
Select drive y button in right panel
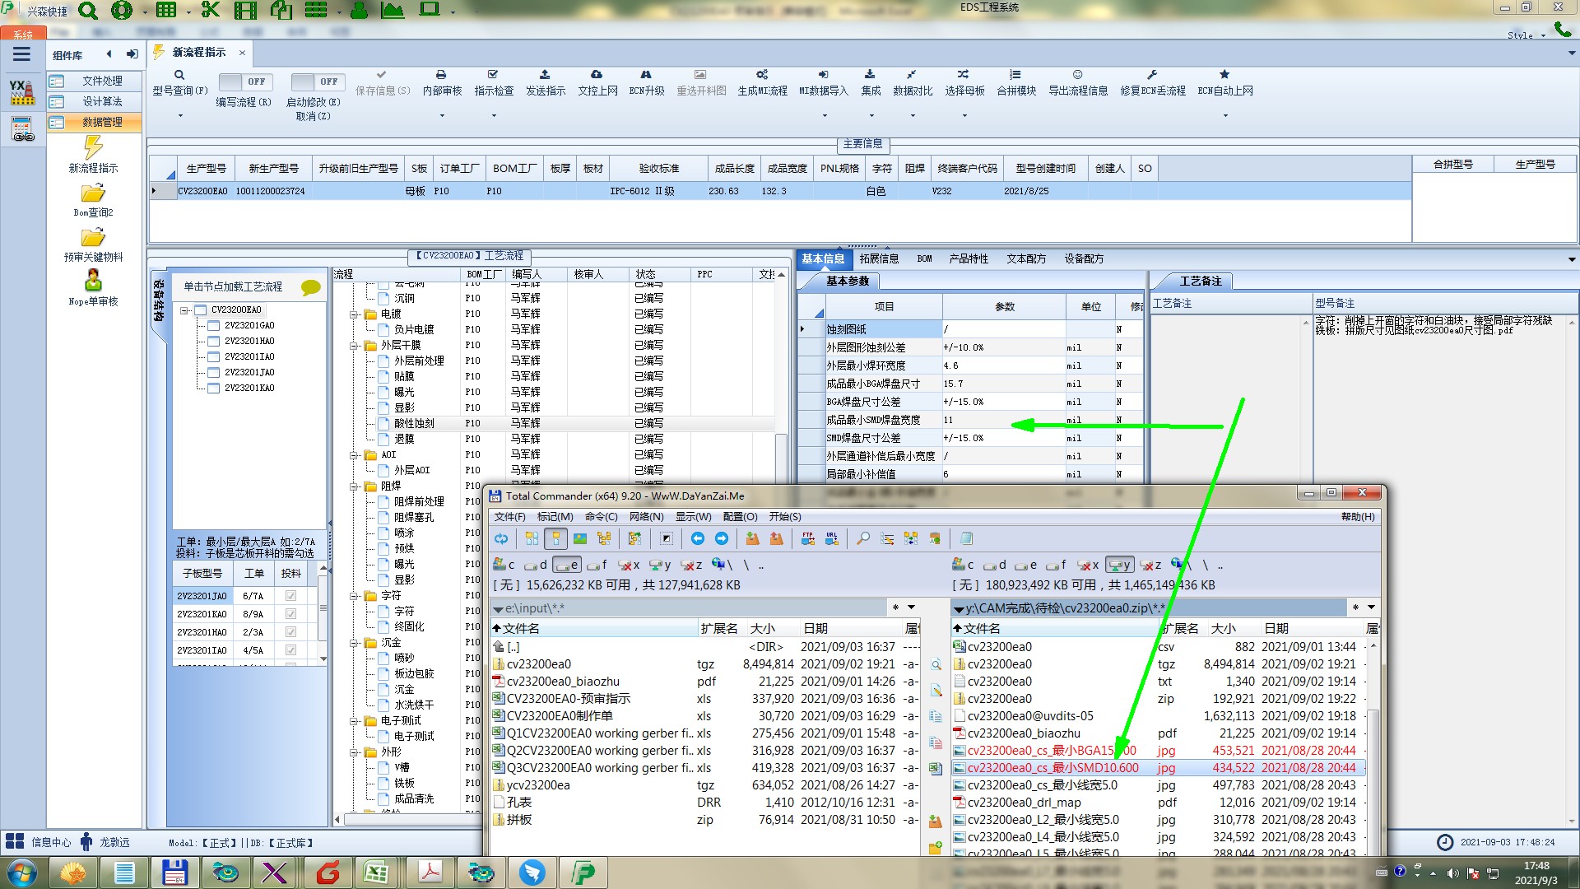tap(1119, 565)
